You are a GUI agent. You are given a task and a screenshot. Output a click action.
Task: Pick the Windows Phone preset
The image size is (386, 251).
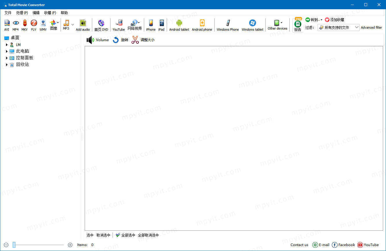pos(228,25)
